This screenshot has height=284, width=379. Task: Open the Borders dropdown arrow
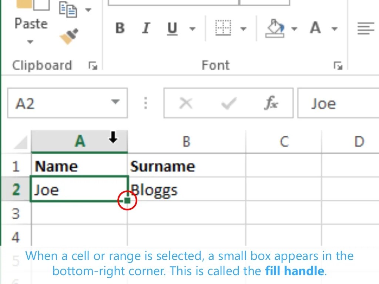tap(243, 28)
